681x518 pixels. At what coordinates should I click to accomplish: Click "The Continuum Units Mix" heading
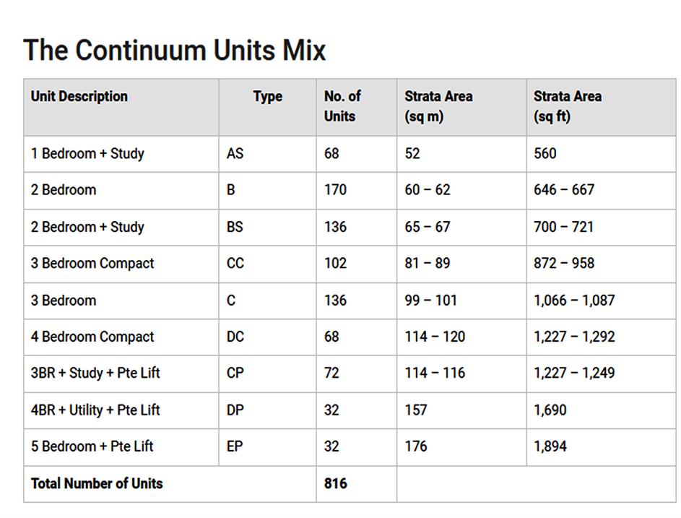click(x=175, y=51)
